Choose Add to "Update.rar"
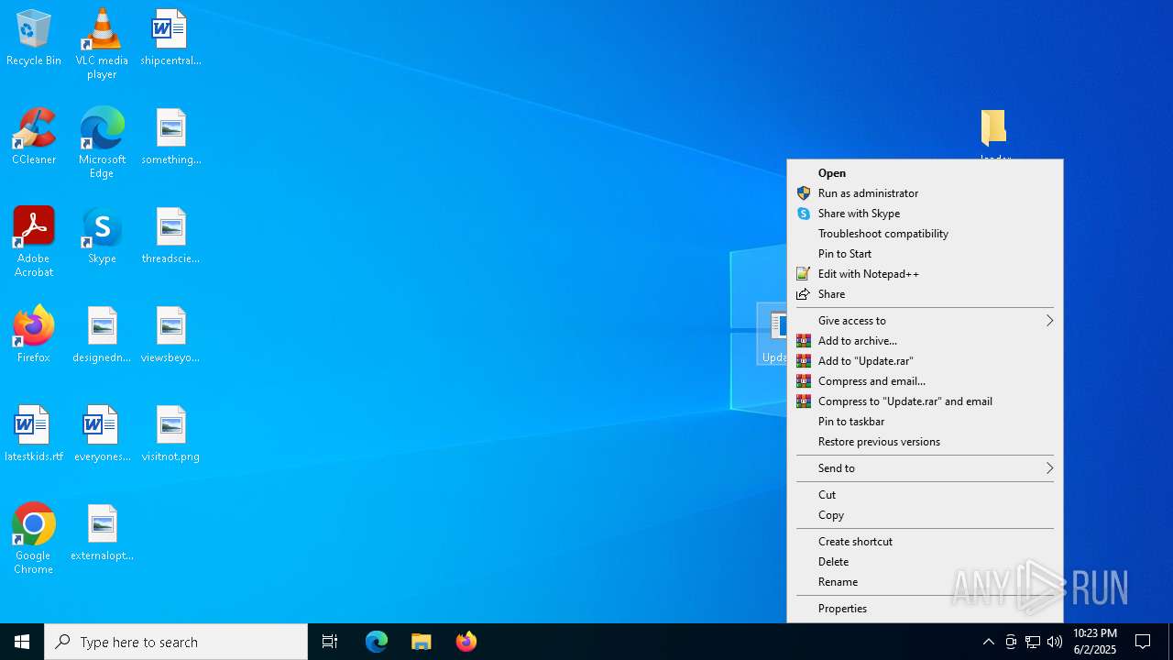1173x660 pixels. coord(925,361)
